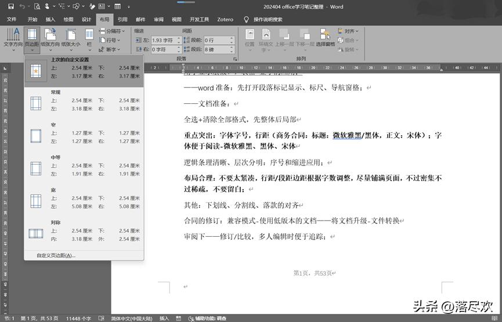Screen dimensions: 502x322
Task: Select the Wide (宽) margin thumbnail
Action: (x=36, y=201)
